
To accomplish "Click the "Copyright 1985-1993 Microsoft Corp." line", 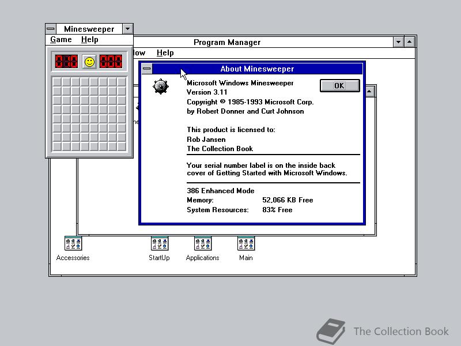I will coord(250,102).
